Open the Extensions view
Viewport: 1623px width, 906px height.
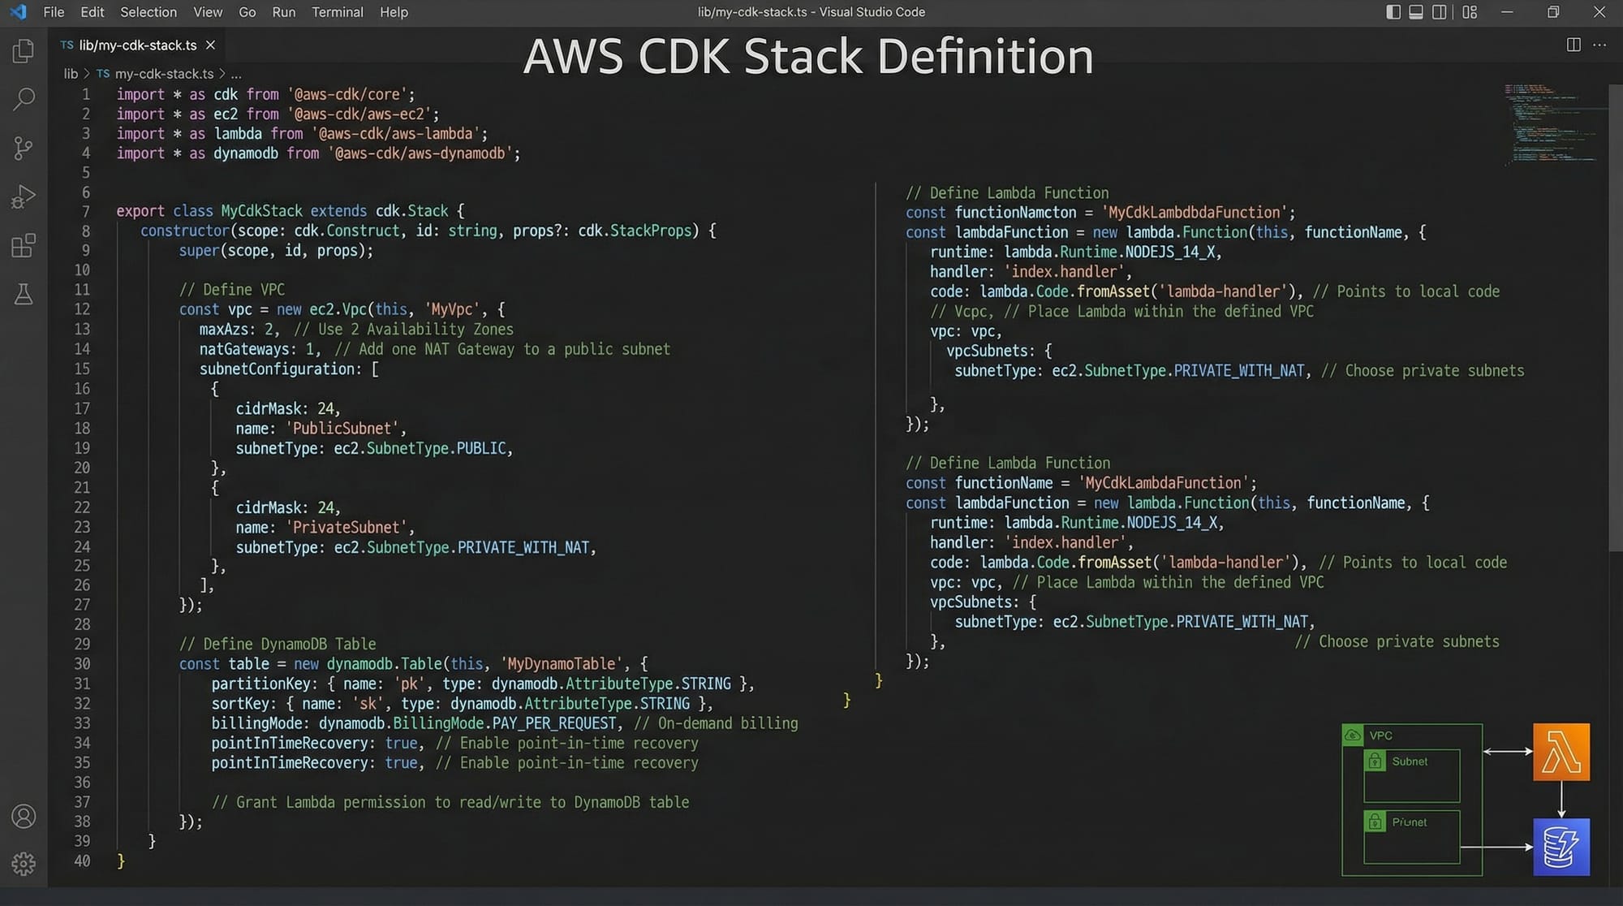tap(24, 244)
